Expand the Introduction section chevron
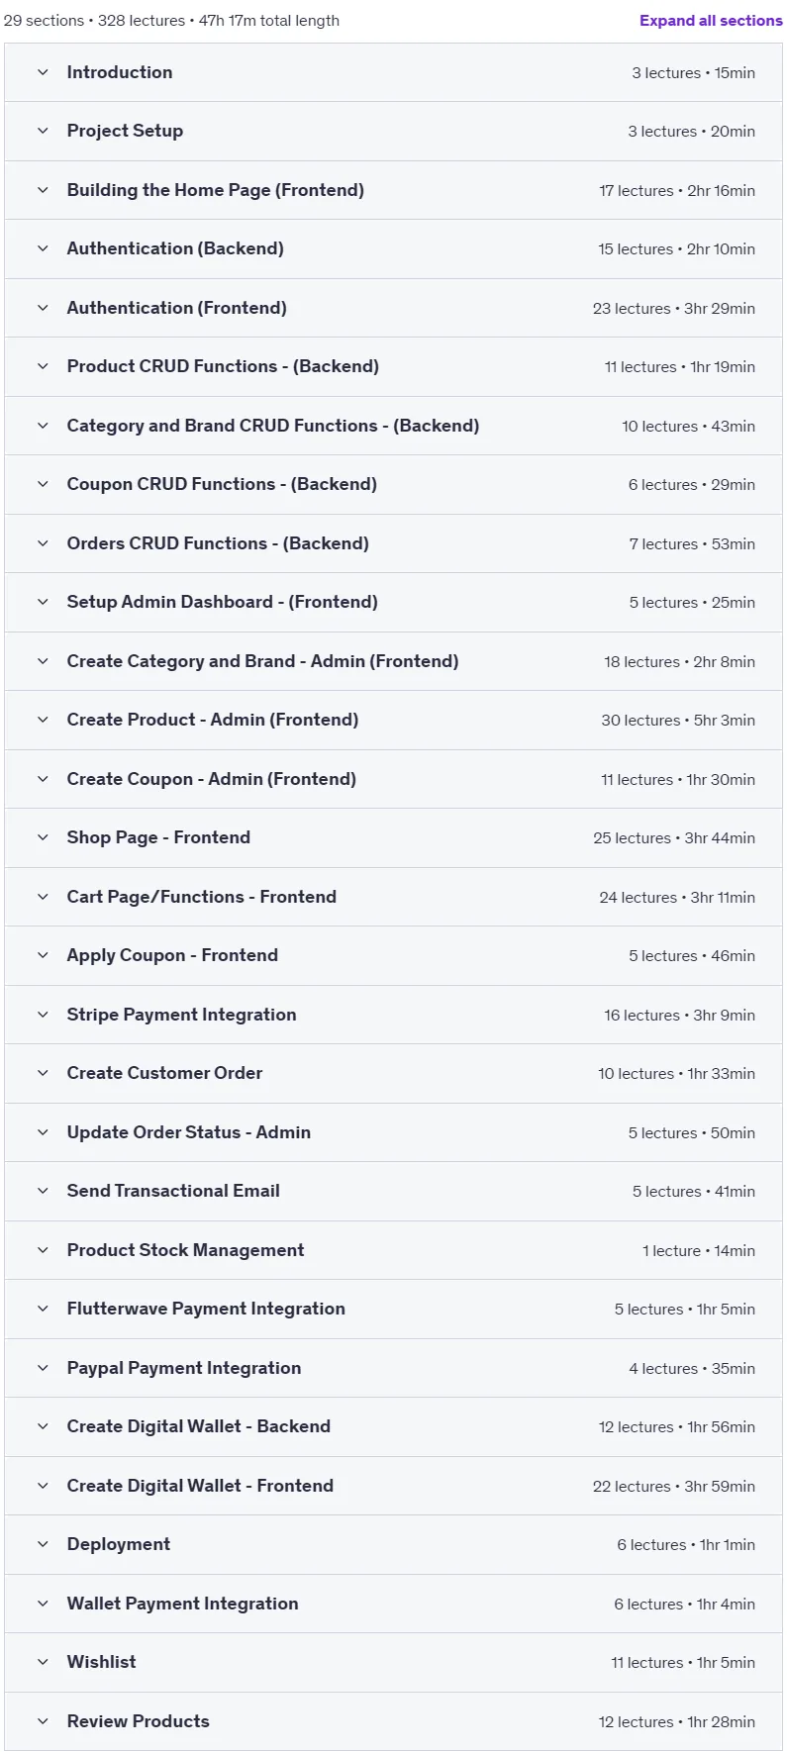Screen dimensions: 787x1752 pyautogui.click(x=43, y=72)
